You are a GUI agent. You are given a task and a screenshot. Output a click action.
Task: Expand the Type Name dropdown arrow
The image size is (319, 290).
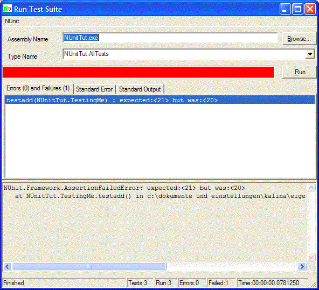[310, 54]
